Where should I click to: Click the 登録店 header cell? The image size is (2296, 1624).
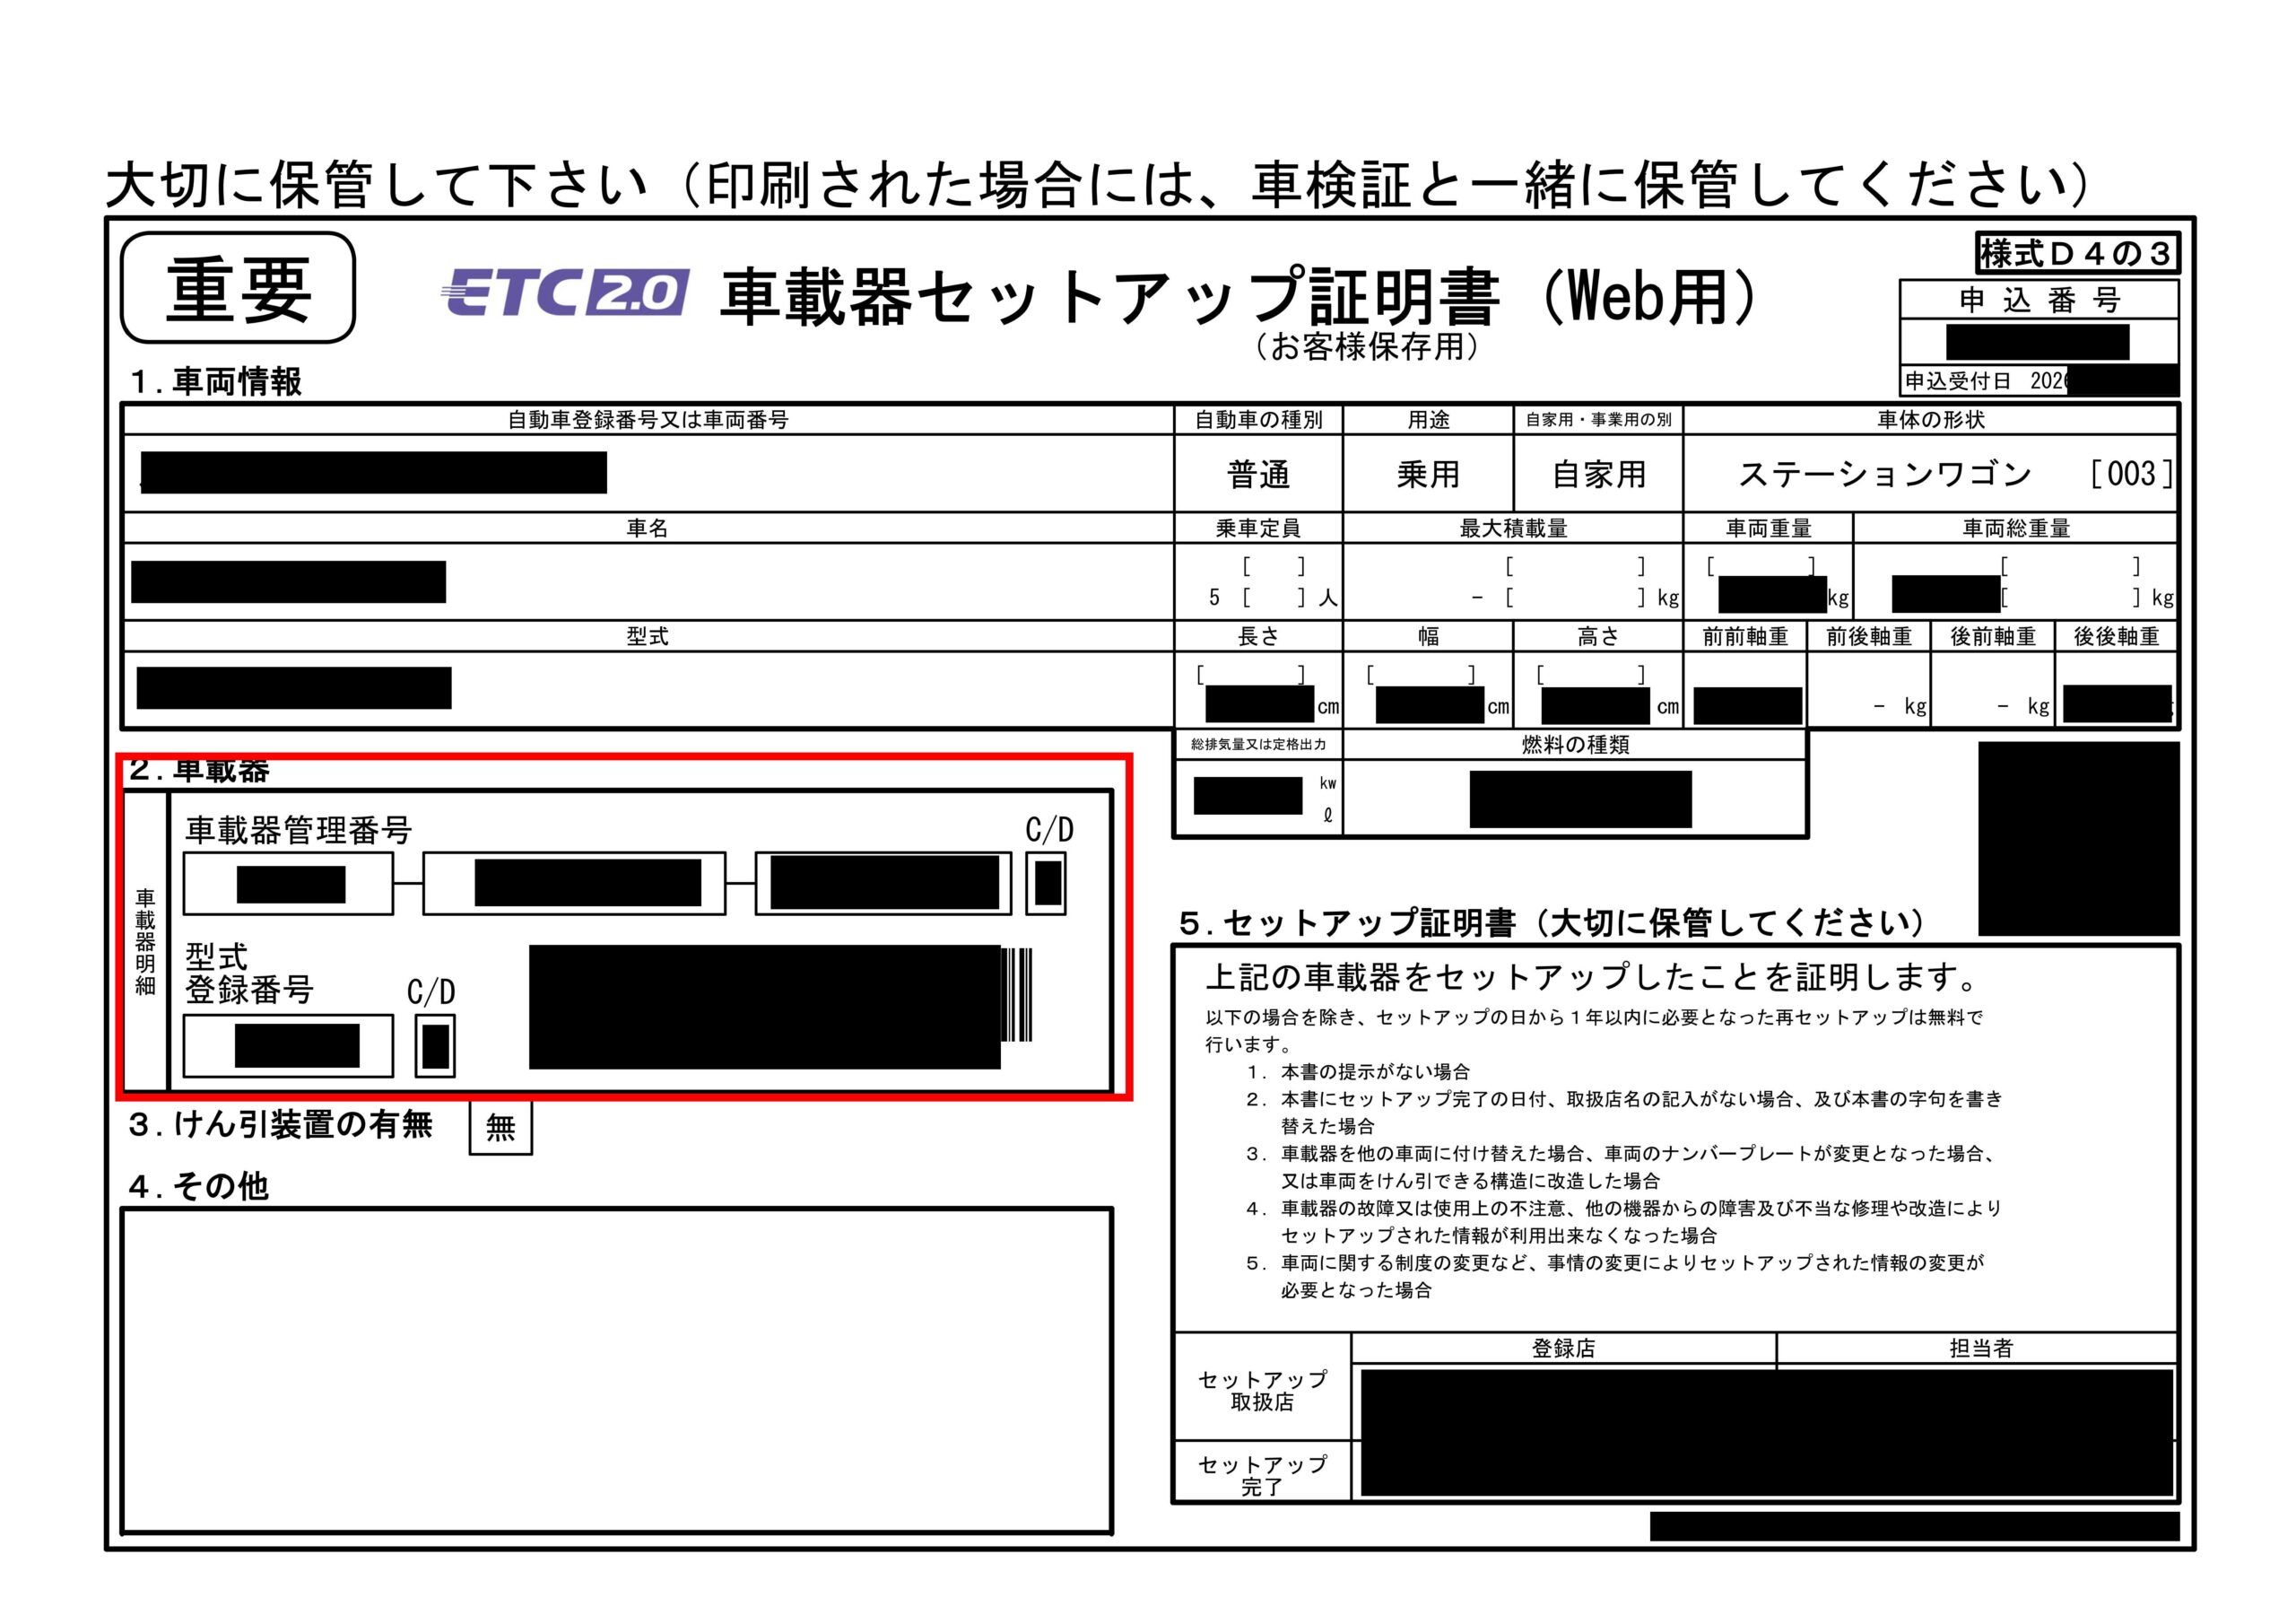tap(1563, 1348)
